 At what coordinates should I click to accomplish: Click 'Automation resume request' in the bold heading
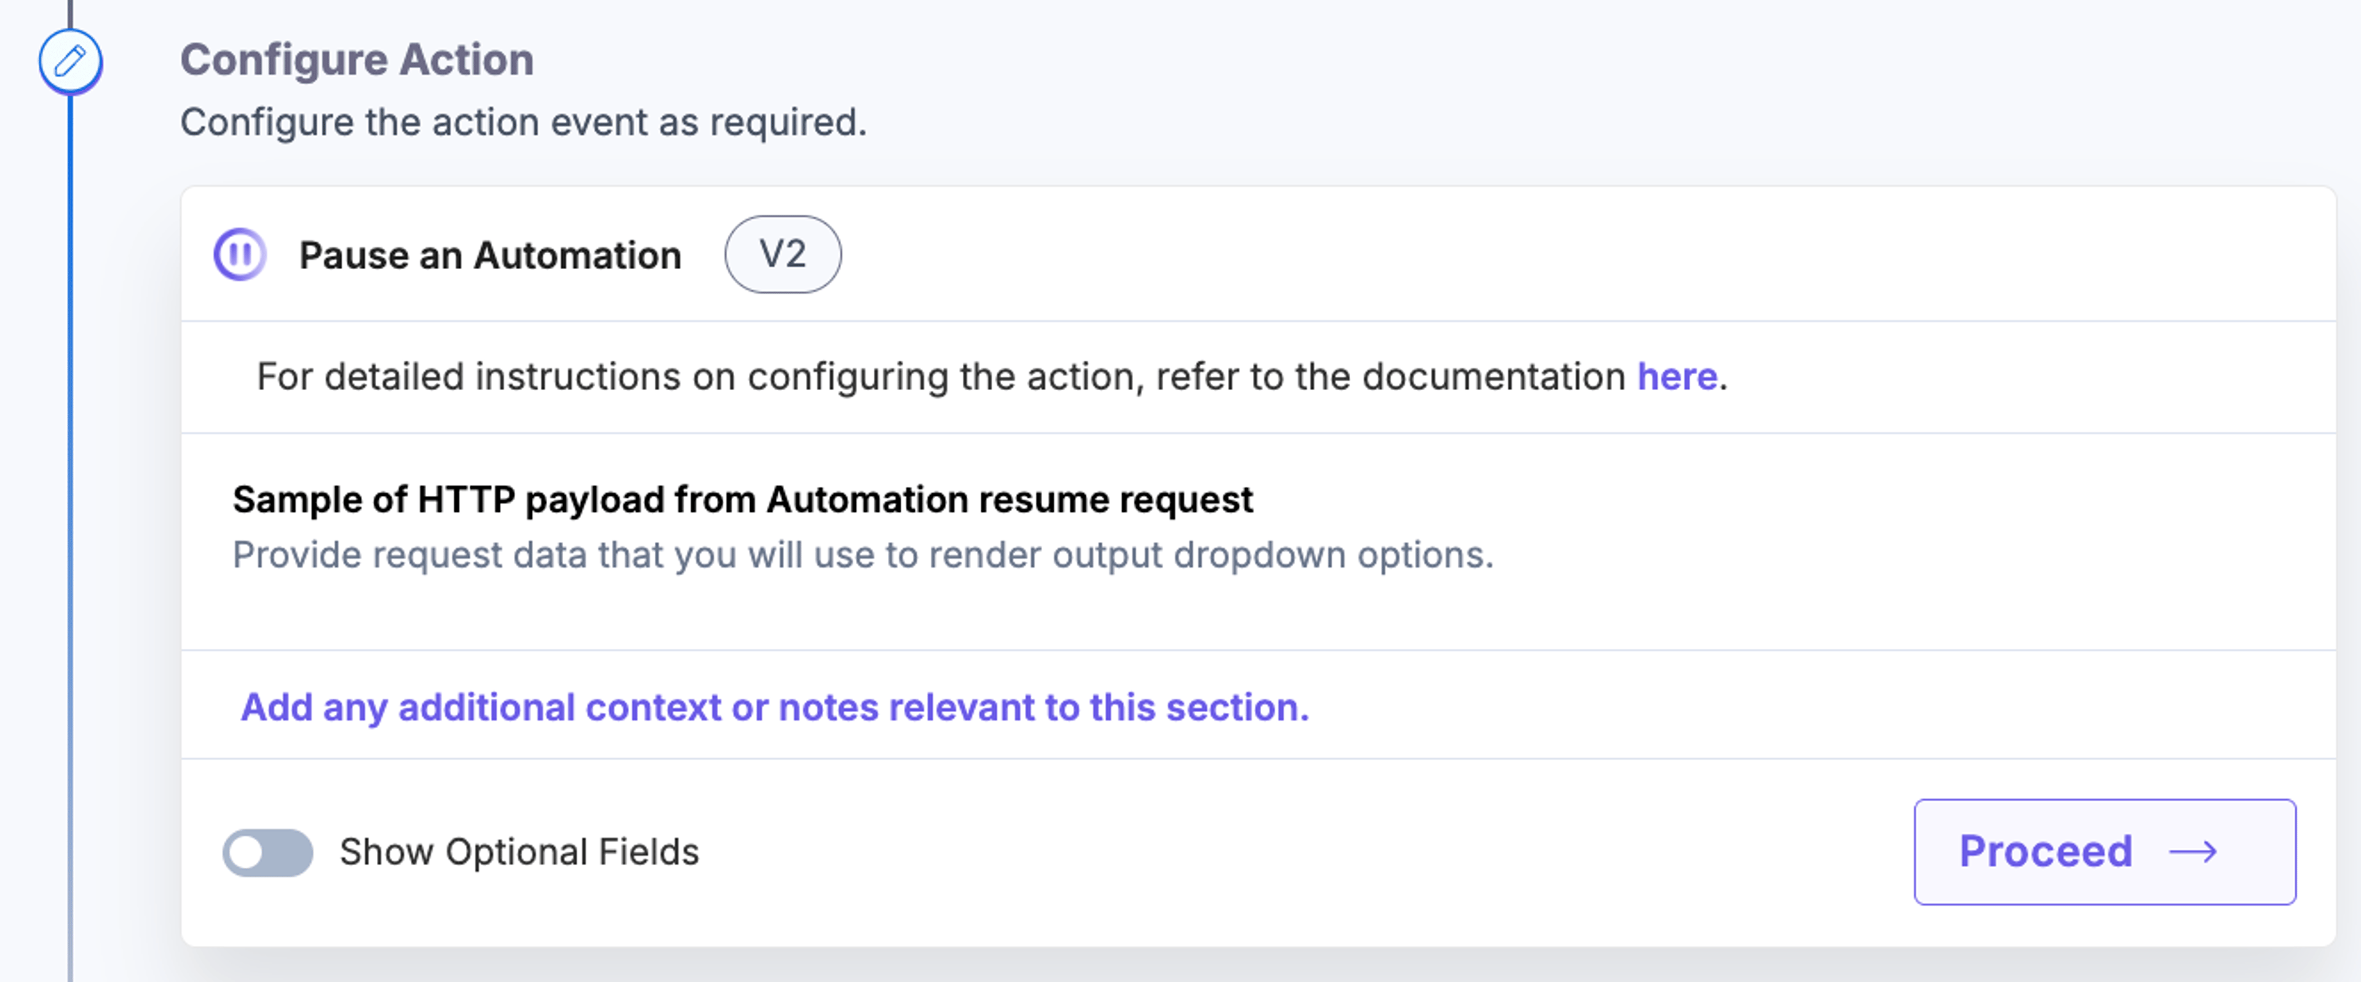click(1009, 500)
